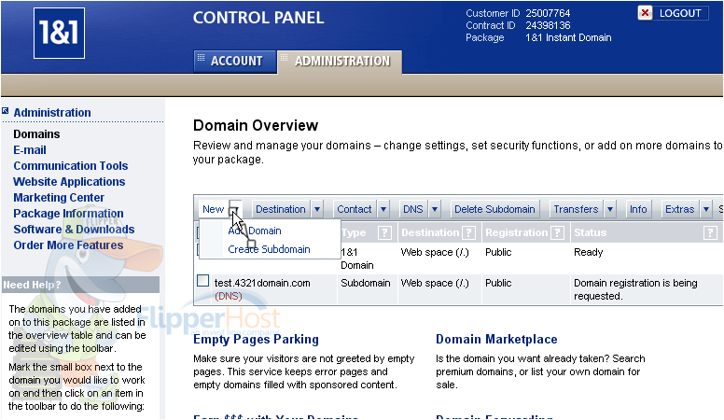Open the Contact dropdown arrow
Screen dimensions: 724x420
click(383, 209)
